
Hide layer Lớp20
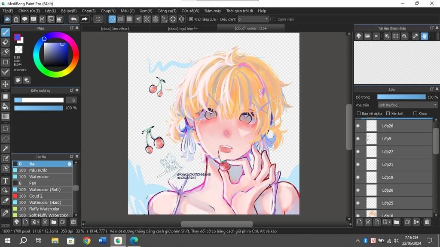(x=358, y=190)
